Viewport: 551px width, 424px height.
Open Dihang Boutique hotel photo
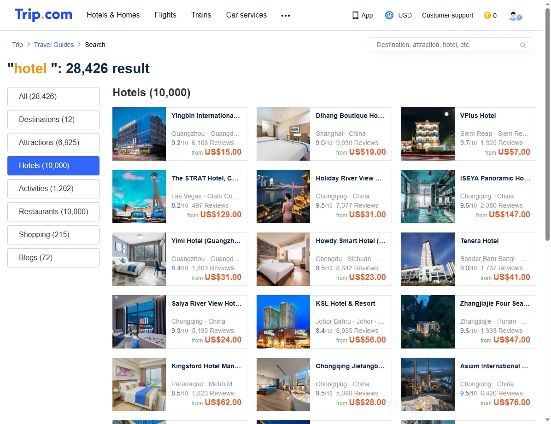coord(283,134)
